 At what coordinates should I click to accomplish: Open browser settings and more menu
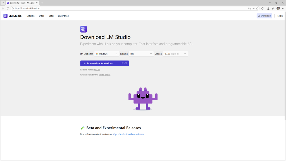[283, 8]
